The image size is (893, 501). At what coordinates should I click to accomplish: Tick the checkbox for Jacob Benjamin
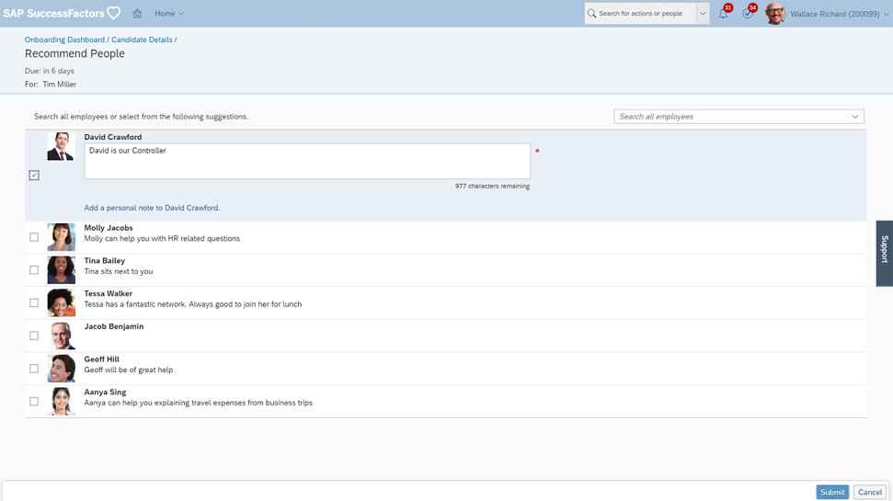click(x=34, y=336)
